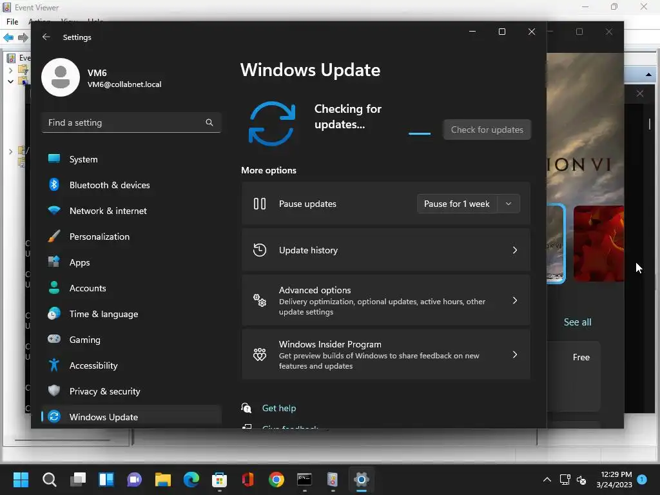The width and height of the screenshot is (660, 495).
Task: Click the Windows Start button
Action: [21, 480]
